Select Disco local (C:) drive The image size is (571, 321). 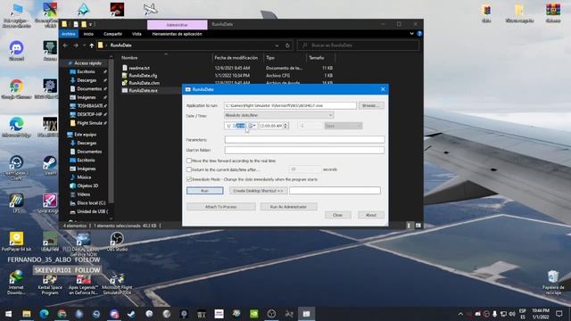[x=91, y=203]
